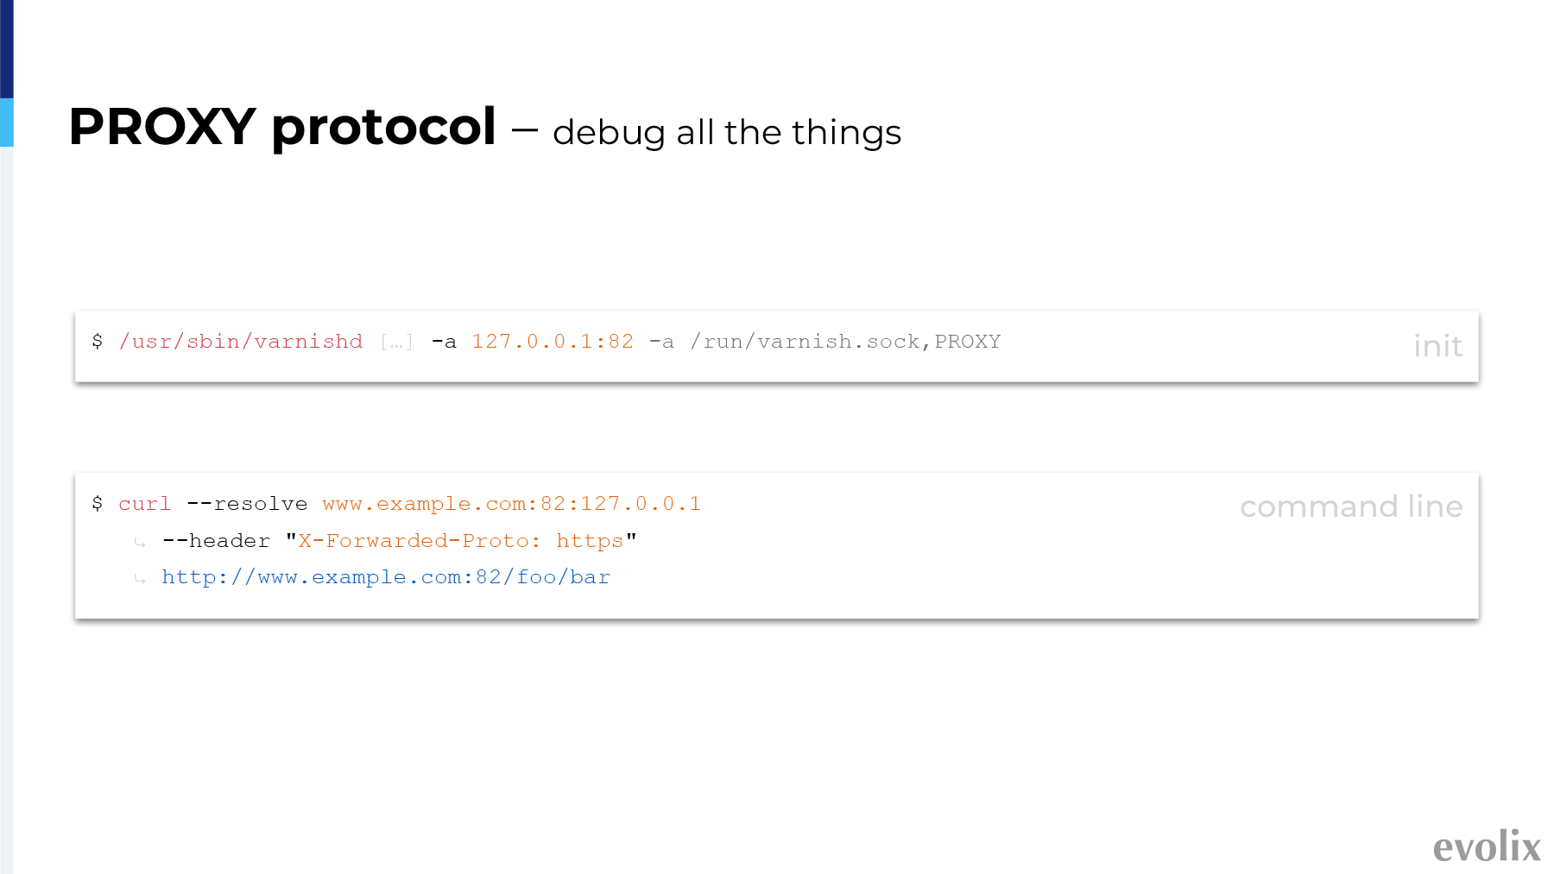Click the continuation arrow before --header
Viewport: 1554px width, 874px height.
(140, 543)
